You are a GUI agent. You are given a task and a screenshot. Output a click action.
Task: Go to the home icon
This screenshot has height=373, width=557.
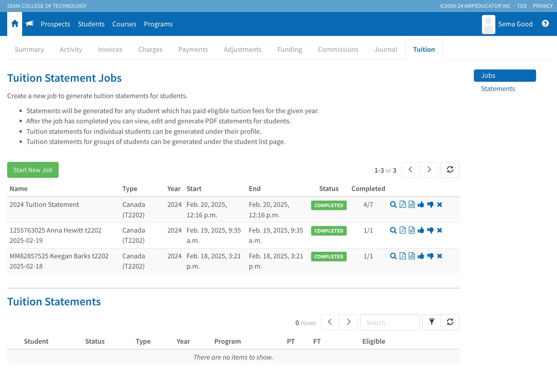pyautogui.click(x=15, y=24)
